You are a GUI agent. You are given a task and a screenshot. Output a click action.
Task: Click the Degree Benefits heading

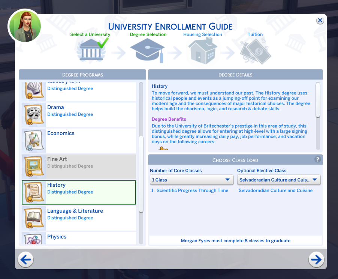click(x=169, y=119)
